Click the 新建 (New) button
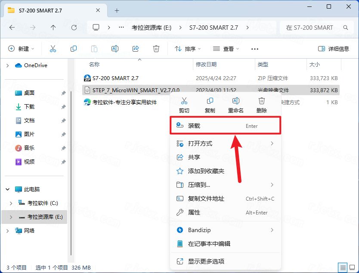This screenshot has width=359, height=273. tap(21, 48)
